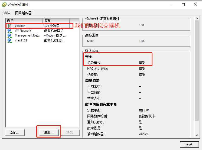Click the 关闭 button
The width and height of the screenshot is (202, 150).
(x=189, y=145)
